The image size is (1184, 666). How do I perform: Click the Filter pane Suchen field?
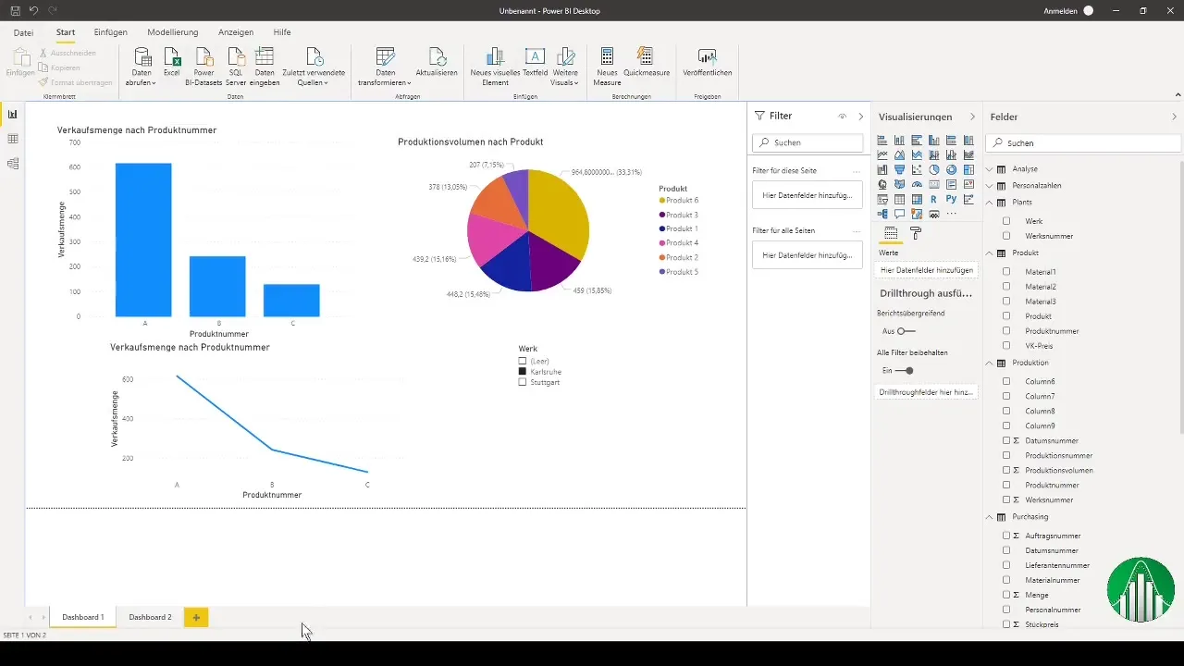pyautogui.click(x=808, y=142)
